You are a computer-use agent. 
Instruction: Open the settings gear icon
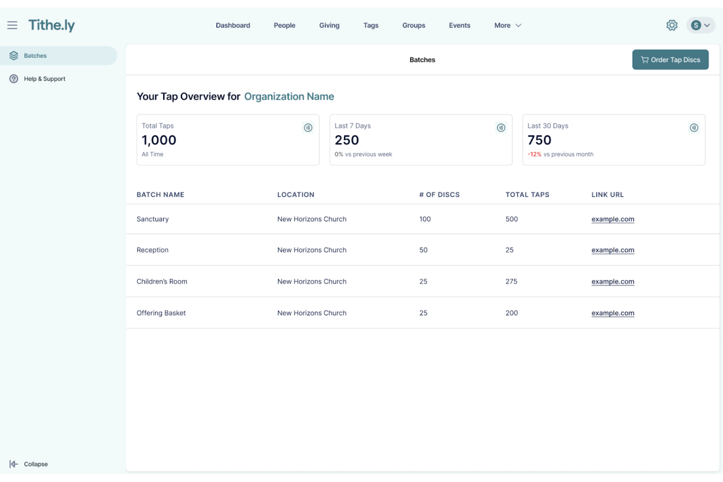tap(672, 24)
